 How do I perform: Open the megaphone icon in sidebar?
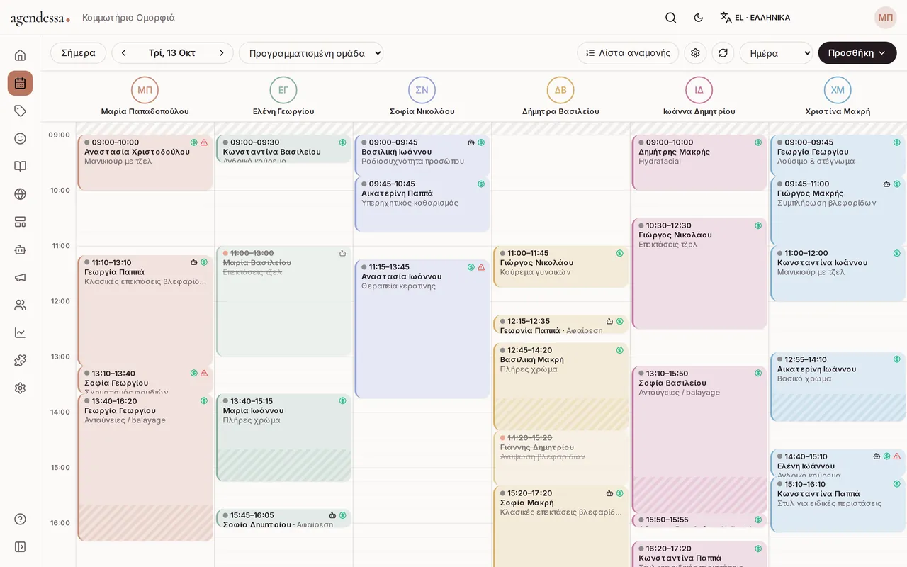click(x=20, y=277)
